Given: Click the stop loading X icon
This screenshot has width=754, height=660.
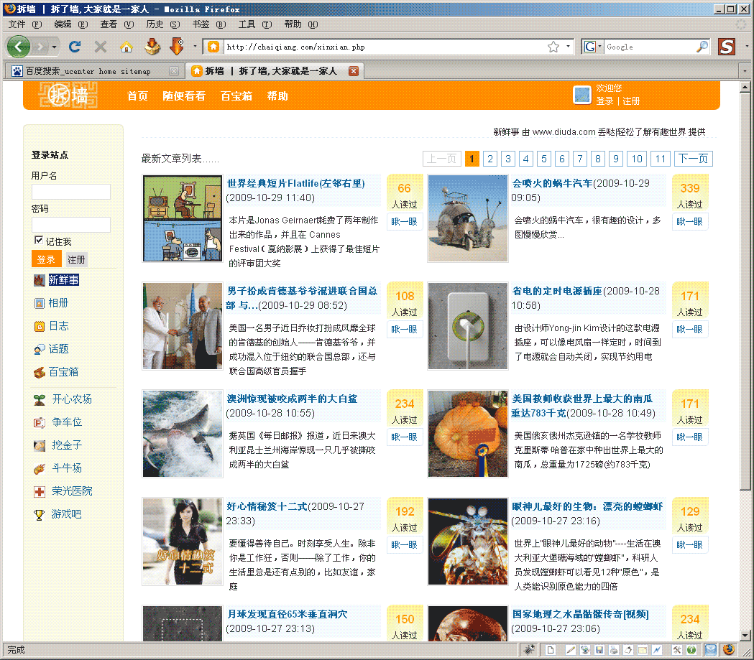Looking at the screenshot, I should pos(101,47).
